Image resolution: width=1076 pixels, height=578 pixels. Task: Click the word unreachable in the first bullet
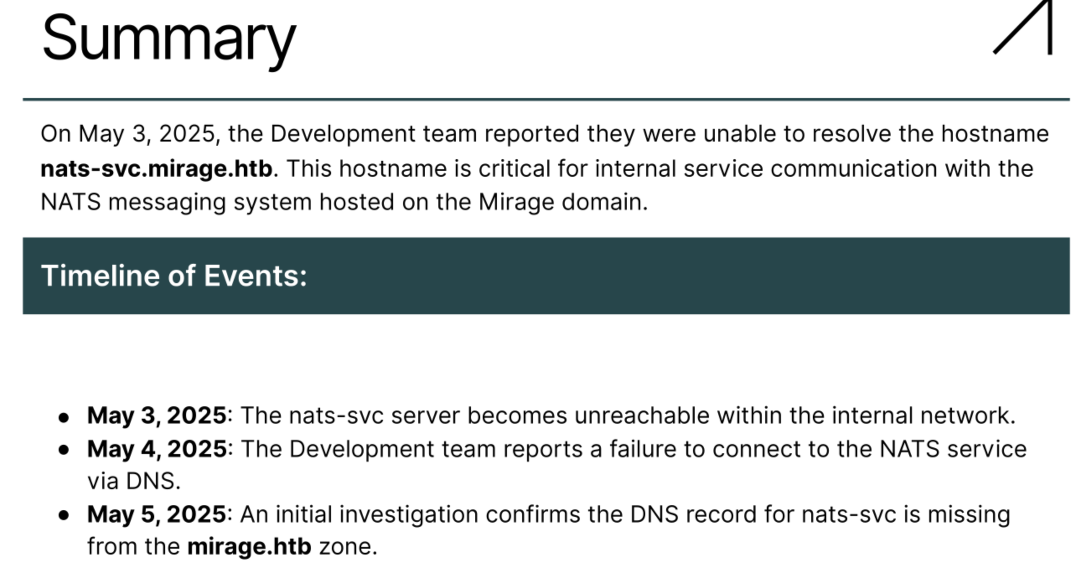[642, 415]
